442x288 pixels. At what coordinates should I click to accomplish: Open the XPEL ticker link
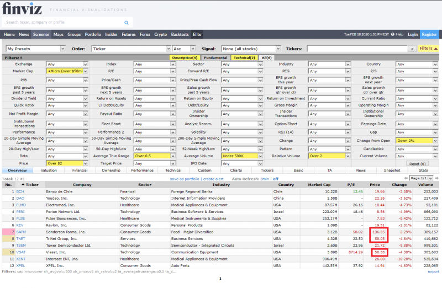20,266
